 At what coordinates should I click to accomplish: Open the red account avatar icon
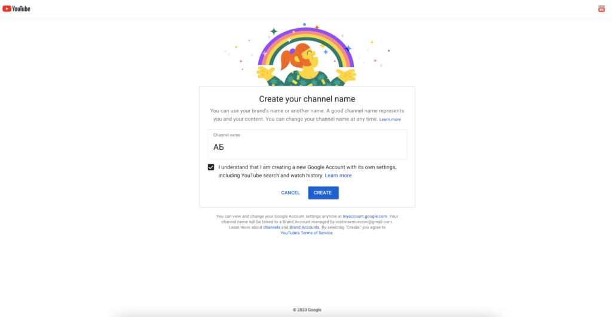(x=601, y=9)
